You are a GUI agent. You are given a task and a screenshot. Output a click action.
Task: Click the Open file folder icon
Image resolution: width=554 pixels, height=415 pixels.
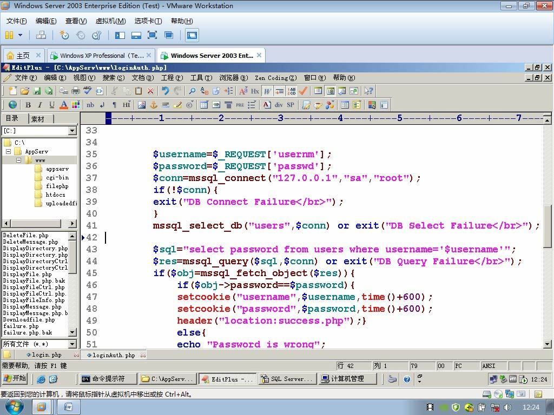[x=25, y=91]
